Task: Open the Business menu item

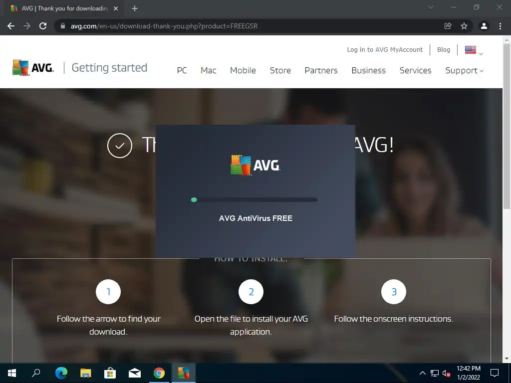Action: click(x=369, y=70)
